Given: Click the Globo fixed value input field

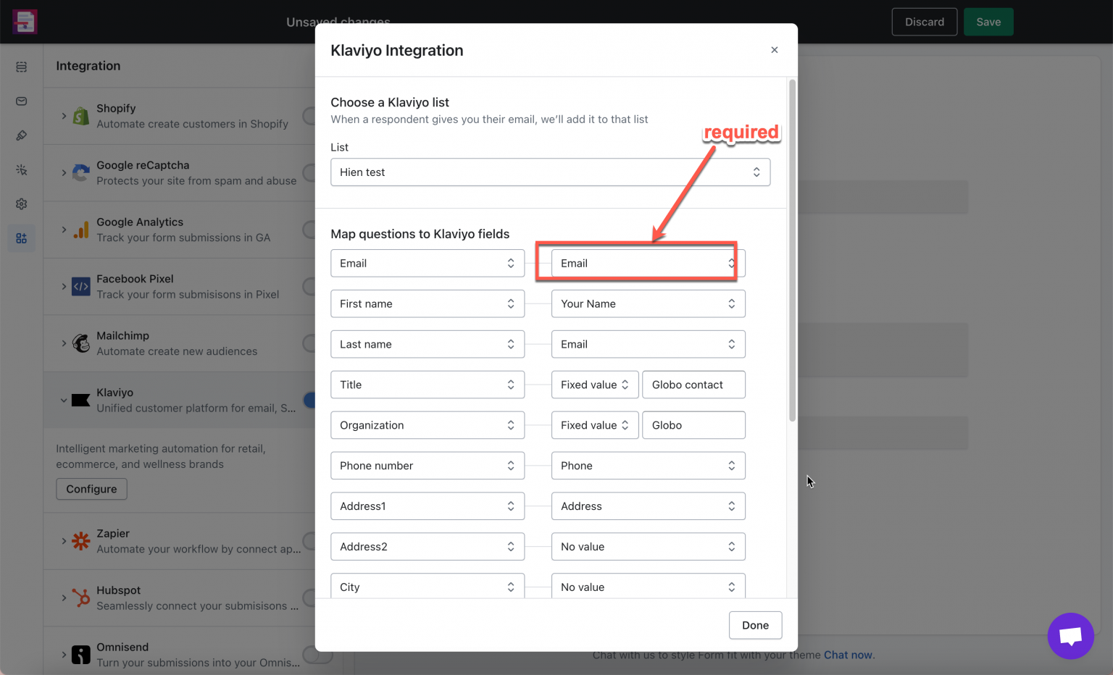Looking at the screenshot, I should coord(693,425).
